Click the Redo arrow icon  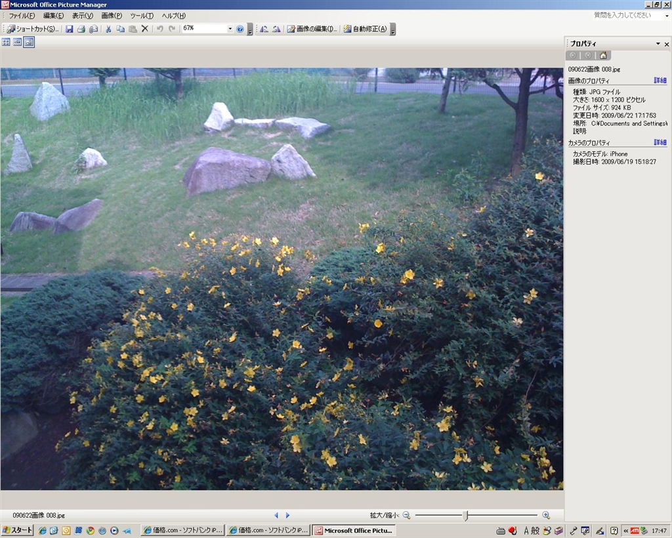(x=172, y=29)
